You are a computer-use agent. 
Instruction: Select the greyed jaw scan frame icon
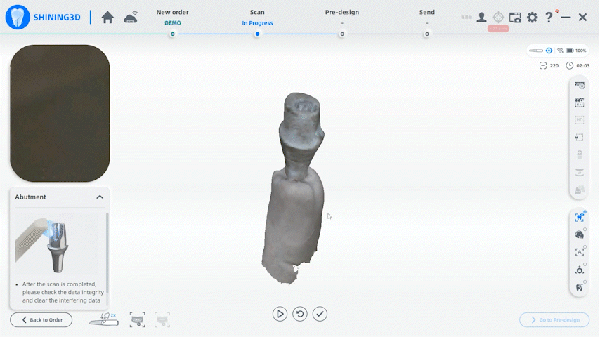point(162,319)
